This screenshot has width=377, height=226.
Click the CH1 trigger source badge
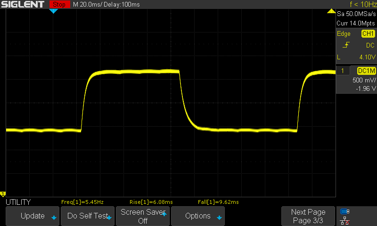(368, 33)
